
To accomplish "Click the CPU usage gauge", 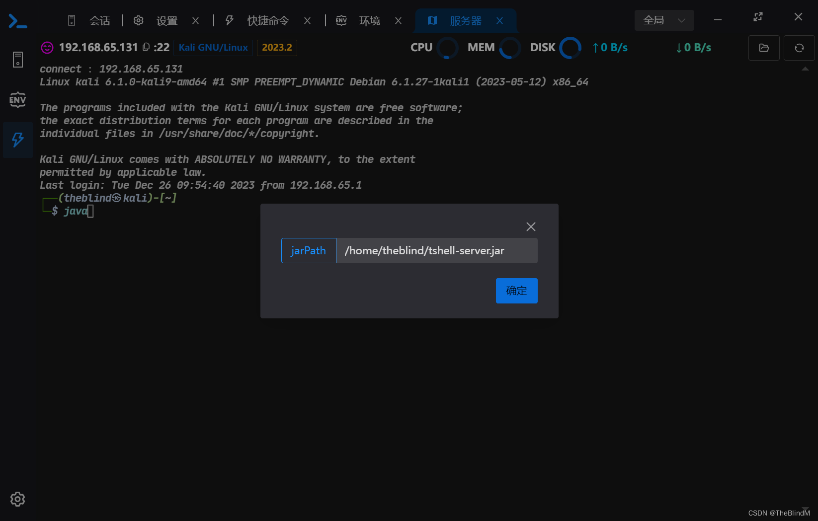I will [447, 48].
